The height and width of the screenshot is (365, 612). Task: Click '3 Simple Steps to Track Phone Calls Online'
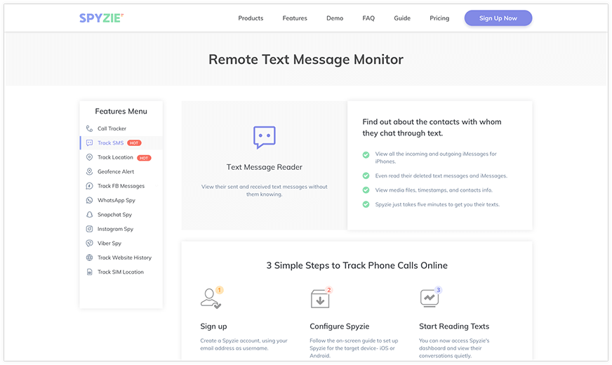357,265
